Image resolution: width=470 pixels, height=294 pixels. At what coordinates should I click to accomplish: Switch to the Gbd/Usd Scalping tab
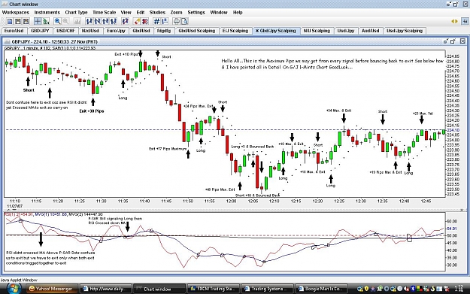pos(197,31)
